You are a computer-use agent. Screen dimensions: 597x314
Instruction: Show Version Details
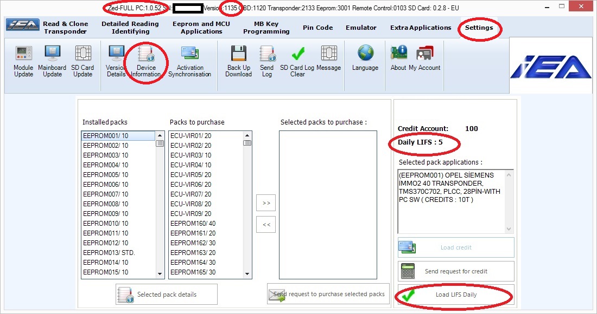[x=116, y=61]
